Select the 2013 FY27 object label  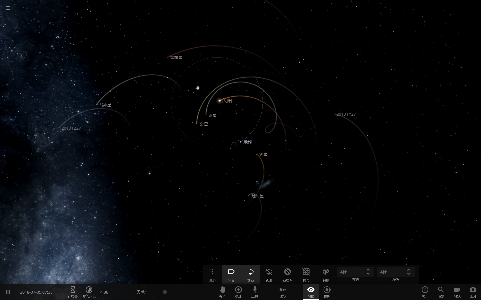346,114
